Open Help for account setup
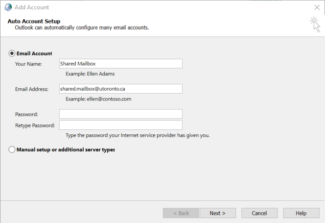Viewport: 325px width, 223px height. [x=301, y=213]
